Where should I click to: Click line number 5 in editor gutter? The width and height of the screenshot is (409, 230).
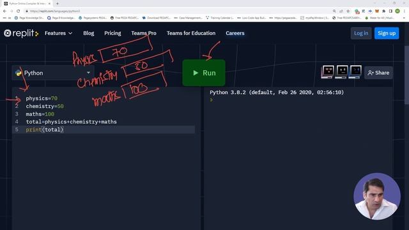click(17, 130)
